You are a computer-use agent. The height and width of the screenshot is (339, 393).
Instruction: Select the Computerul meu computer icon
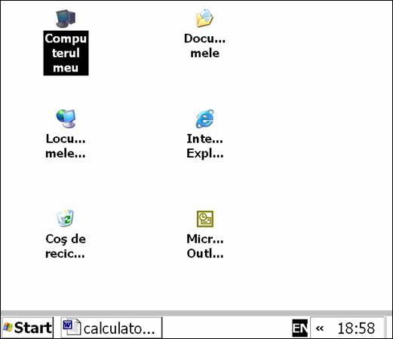(66, 19)
